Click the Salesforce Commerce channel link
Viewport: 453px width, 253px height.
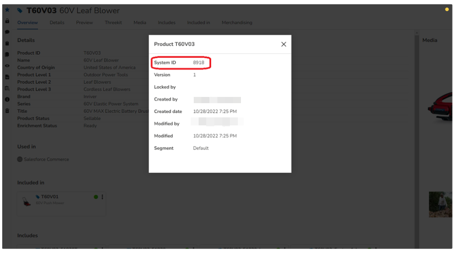tap(46, 159)
